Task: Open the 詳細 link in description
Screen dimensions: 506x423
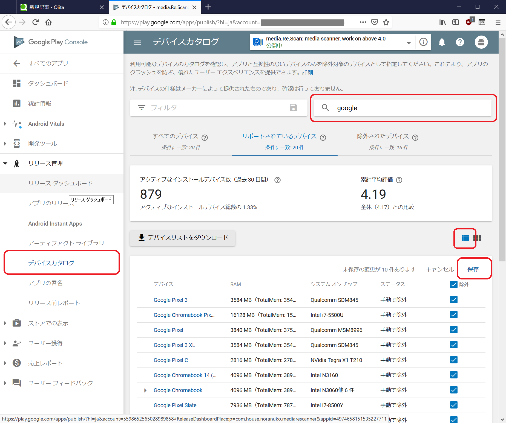Action: (x=307, y=72)
